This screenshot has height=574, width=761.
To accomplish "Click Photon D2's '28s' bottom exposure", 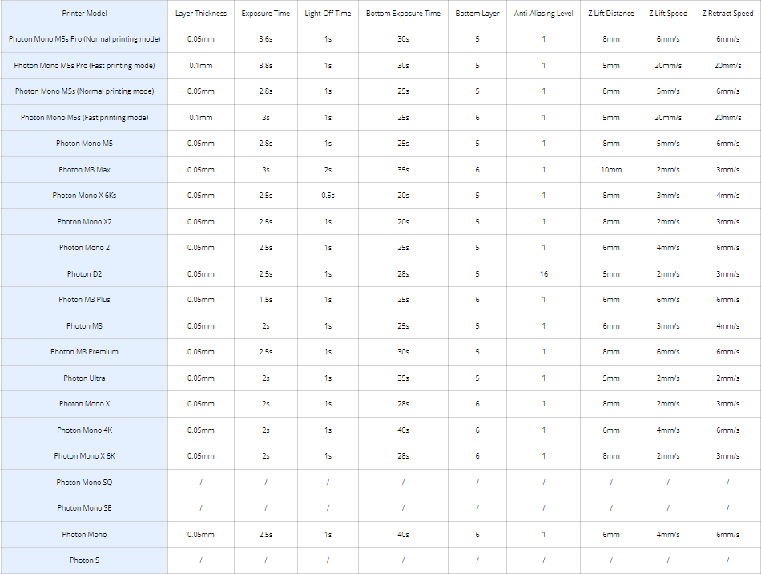I will tap(403, 273).
